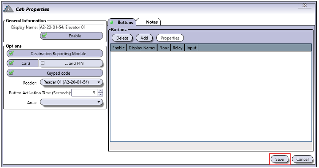Click the Floor column header
Viewport: 319px width, 168px height.
(164, 48)
